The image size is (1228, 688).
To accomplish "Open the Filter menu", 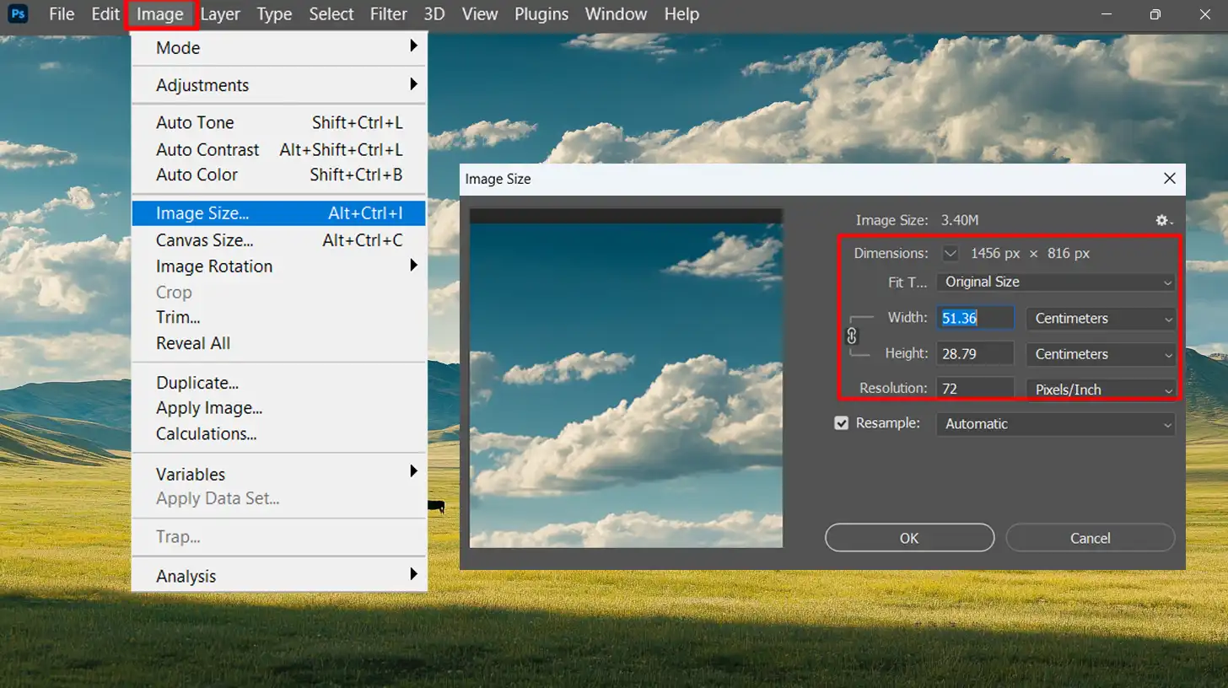I will pos(389,14).
